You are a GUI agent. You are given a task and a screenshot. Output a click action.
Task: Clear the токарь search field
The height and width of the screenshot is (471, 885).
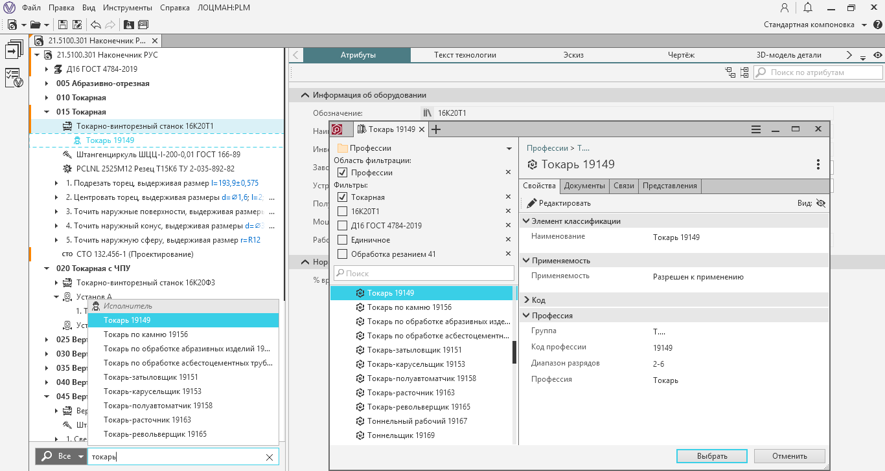pyautogui.click(x=270, y=457)
